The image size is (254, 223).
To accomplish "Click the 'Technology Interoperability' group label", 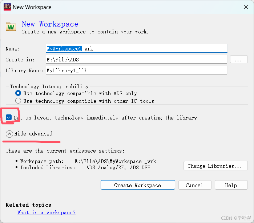I will [x=49, y=86].
